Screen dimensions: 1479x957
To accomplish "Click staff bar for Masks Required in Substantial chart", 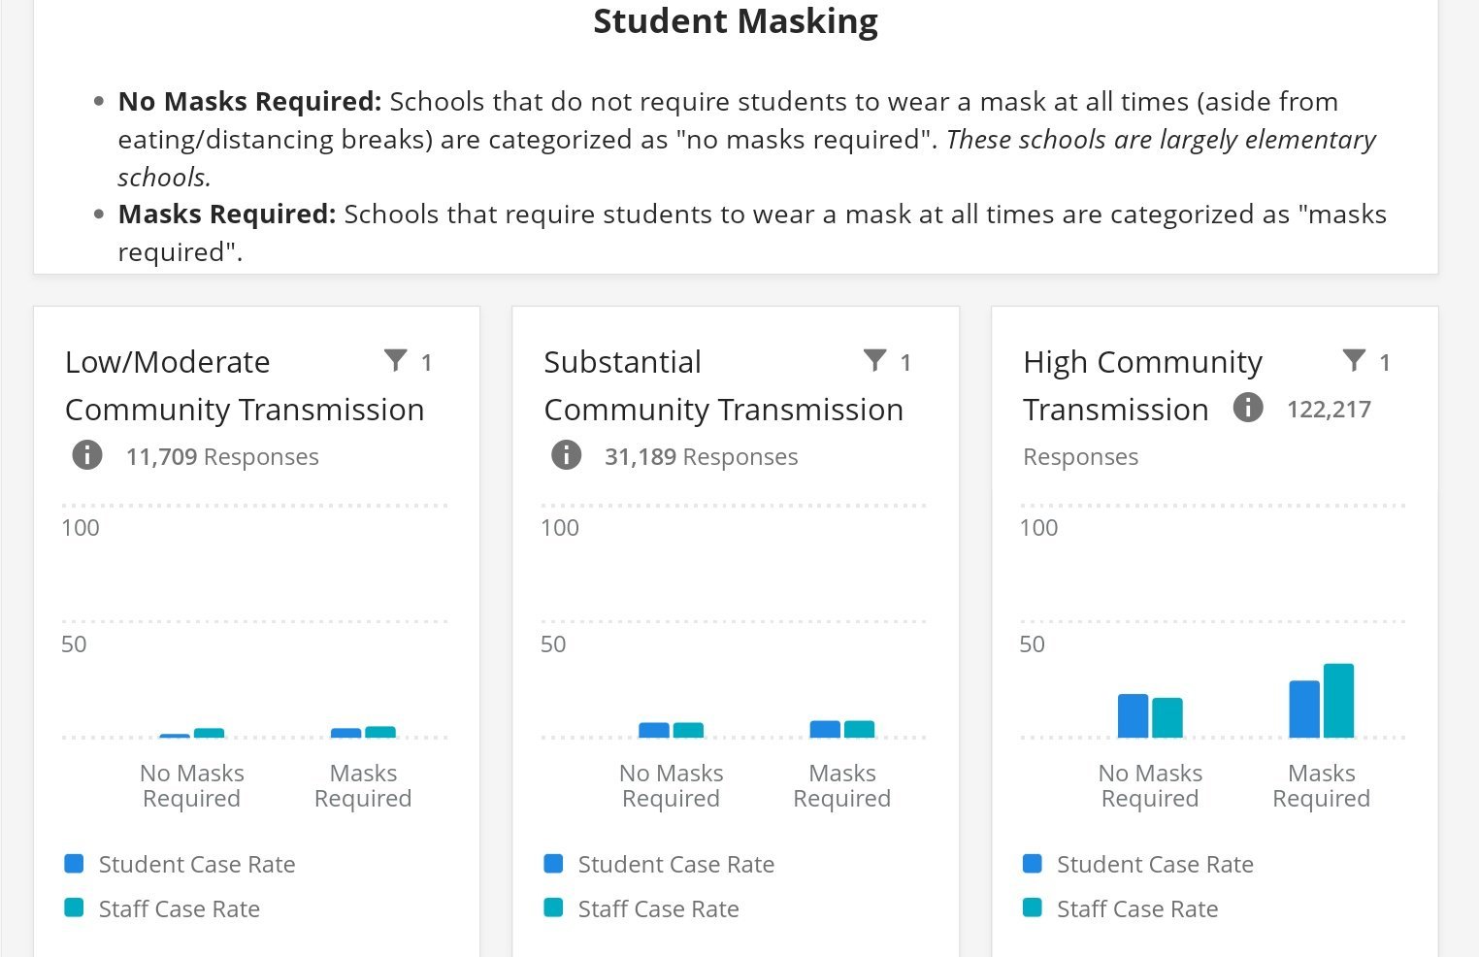I will point(859,729).
